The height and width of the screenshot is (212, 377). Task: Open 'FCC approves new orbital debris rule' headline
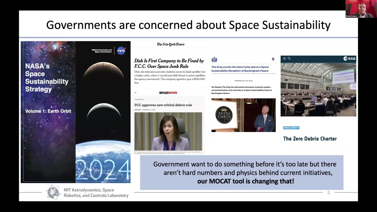pos(163,105)
